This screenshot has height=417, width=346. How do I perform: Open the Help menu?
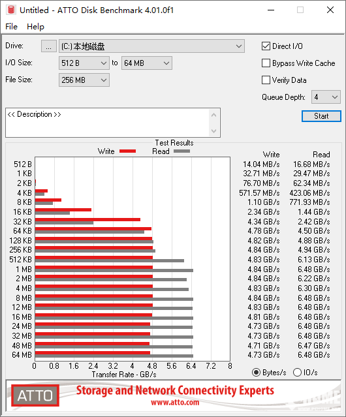click(35, 27)
